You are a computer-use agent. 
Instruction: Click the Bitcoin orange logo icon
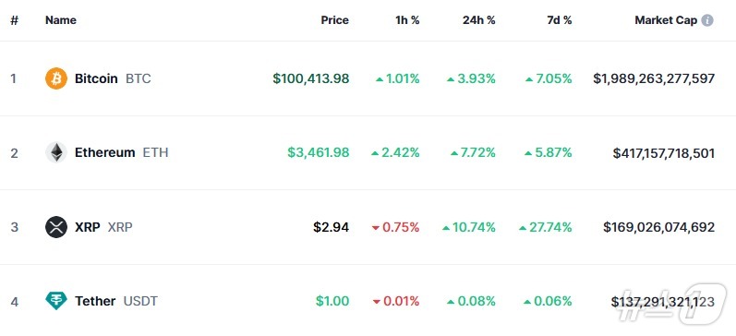[56, 78]
